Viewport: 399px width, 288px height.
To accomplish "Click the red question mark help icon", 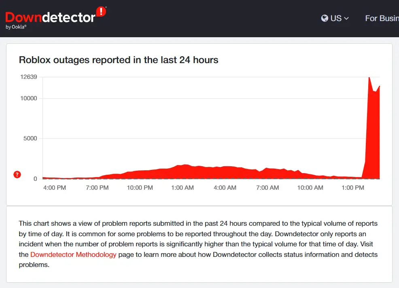I will 17,175.
